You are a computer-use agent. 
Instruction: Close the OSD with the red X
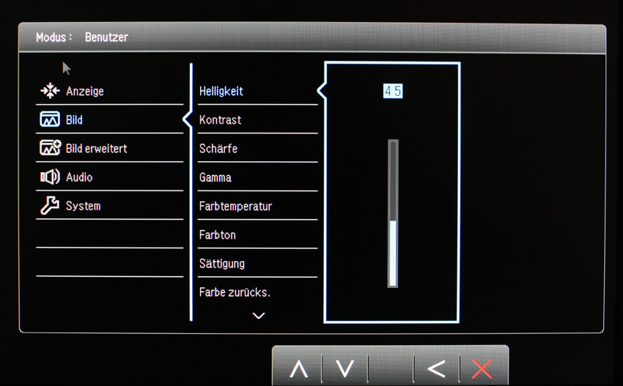(482, 369)
